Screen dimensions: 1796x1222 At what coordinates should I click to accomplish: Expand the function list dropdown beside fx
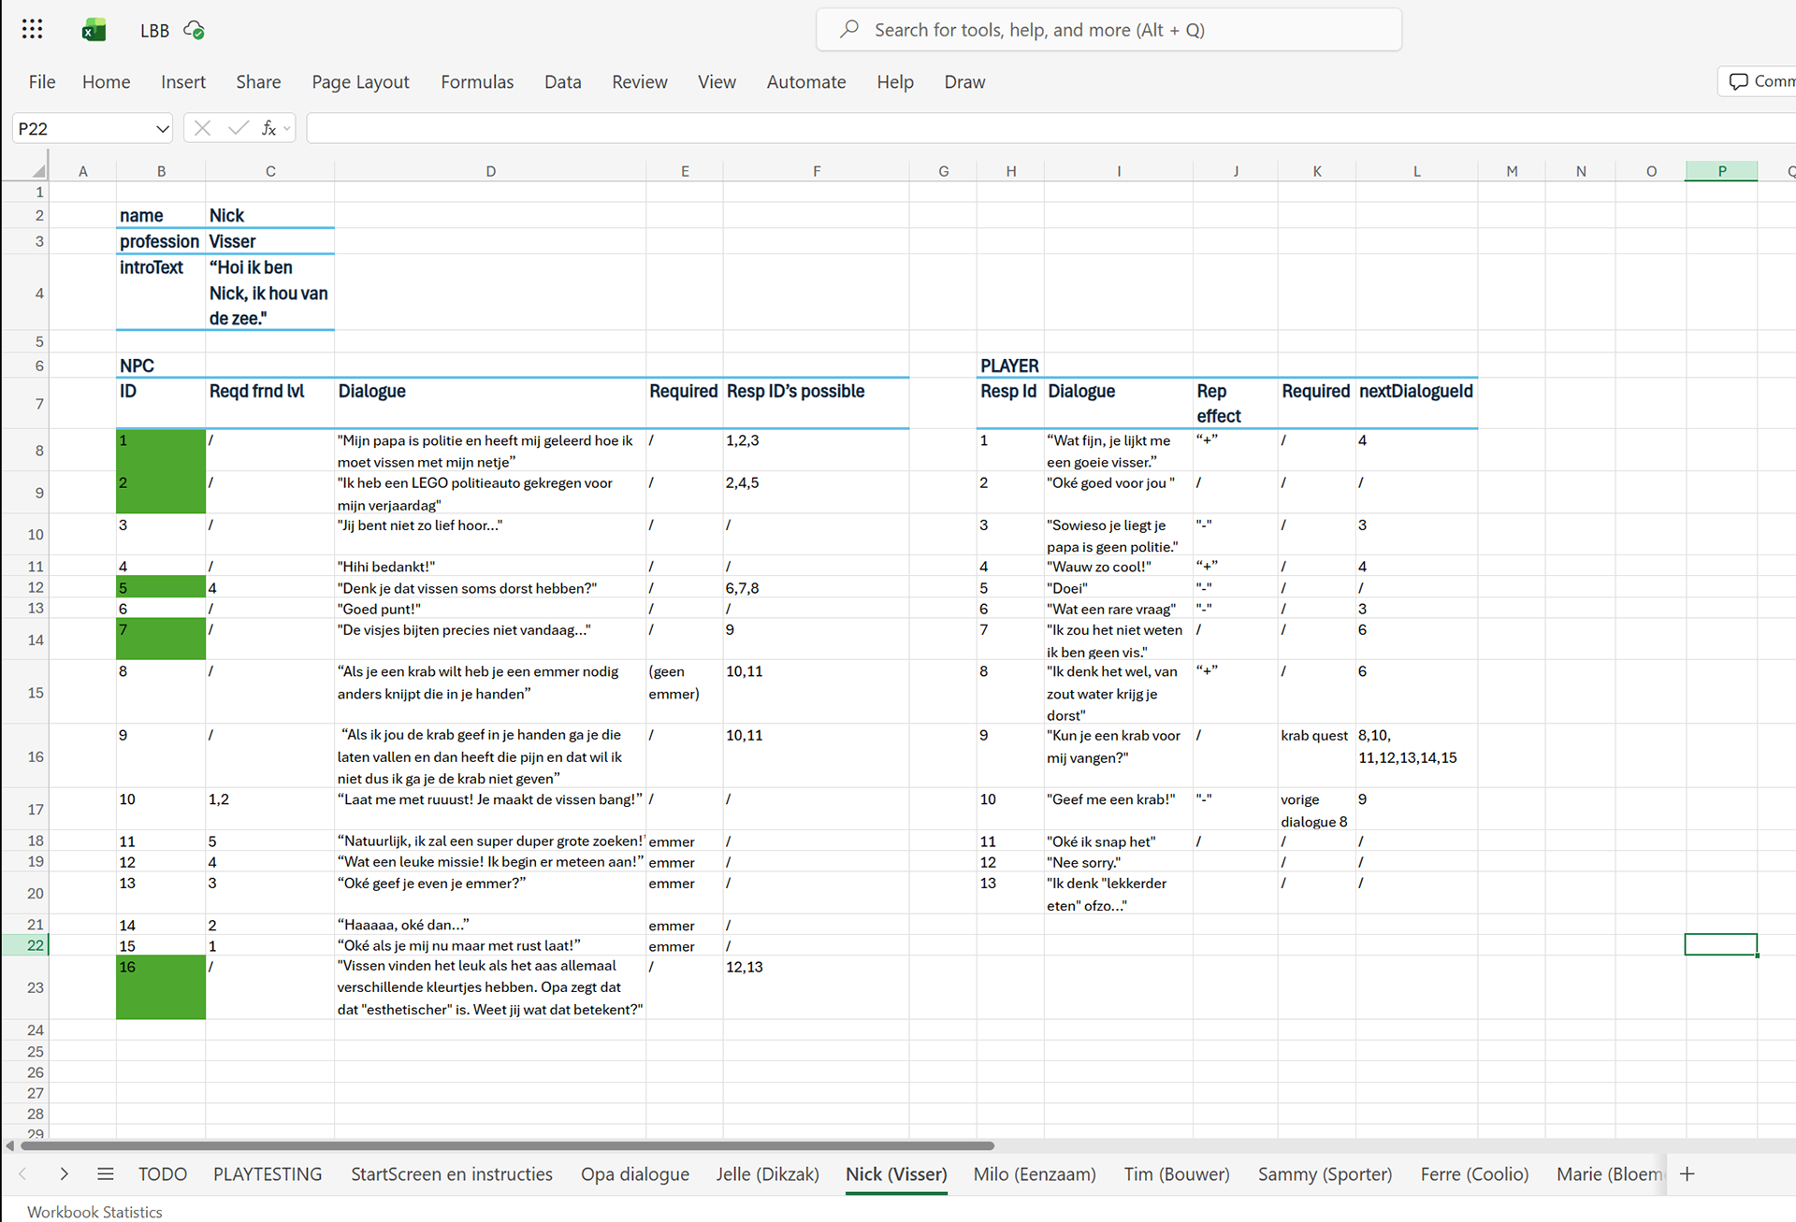[287, 128]
